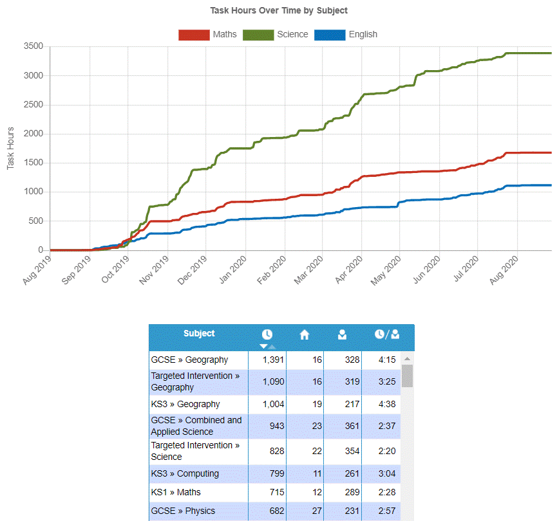
Task: Click the person icon column header
Action: pyautogui.click(x=343, y=334)
